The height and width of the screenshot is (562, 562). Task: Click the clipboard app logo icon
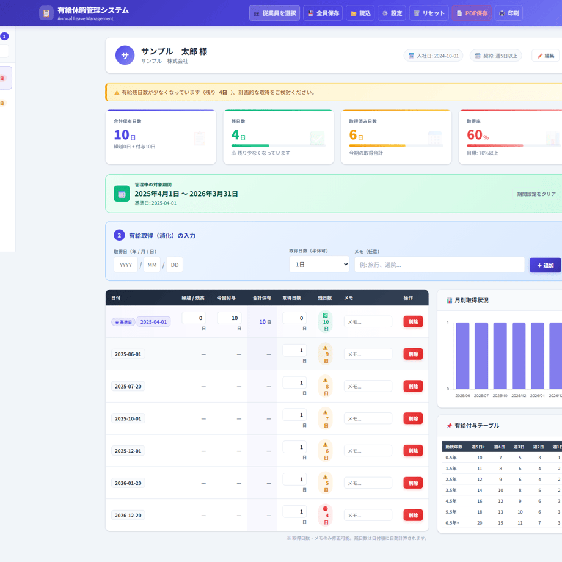[46, 13]
